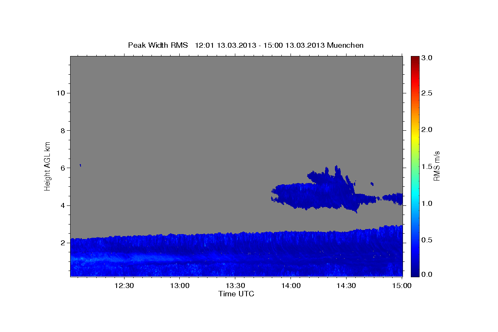Screen dimensions: 498x332
Task: Click the '3.0' colorbar value
Action: coord(427,58)
